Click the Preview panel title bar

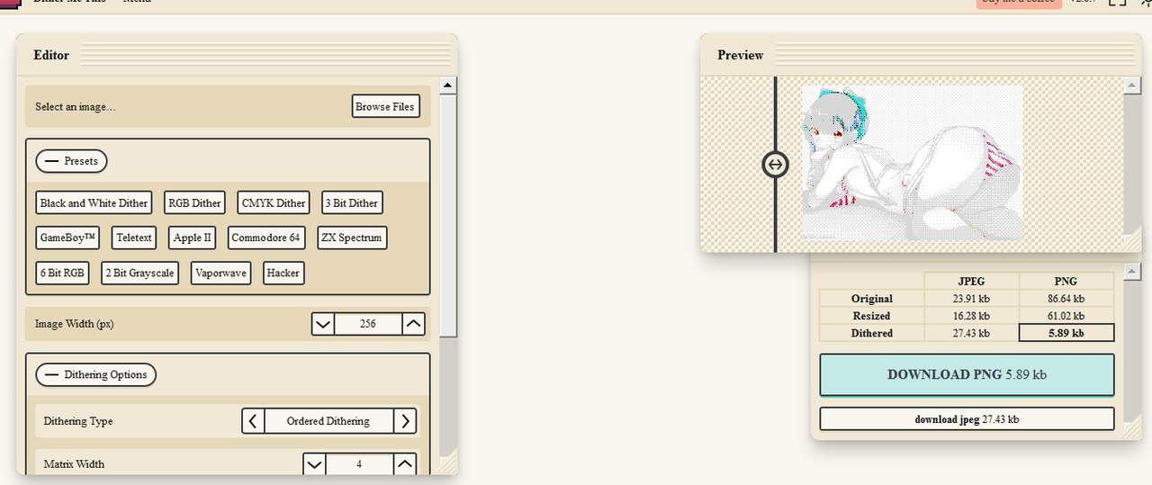click(x=922, y=55)
